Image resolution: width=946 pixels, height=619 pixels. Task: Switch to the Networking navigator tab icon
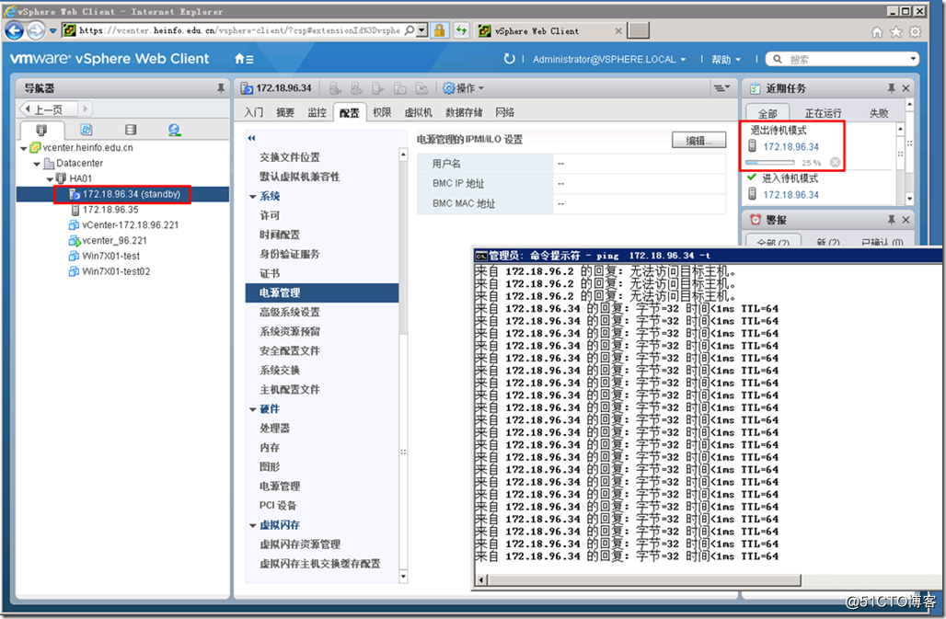point(174,130)
